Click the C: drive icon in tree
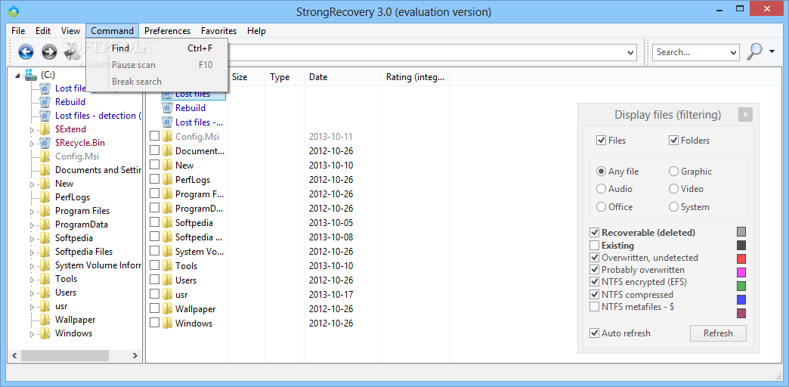This screenshot has height=387, width=789. 31,75
